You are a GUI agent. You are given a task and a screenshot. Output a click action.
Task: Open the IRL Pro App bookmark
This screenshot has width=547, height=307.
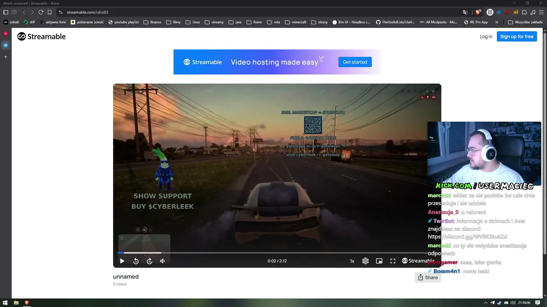[476, 22]
